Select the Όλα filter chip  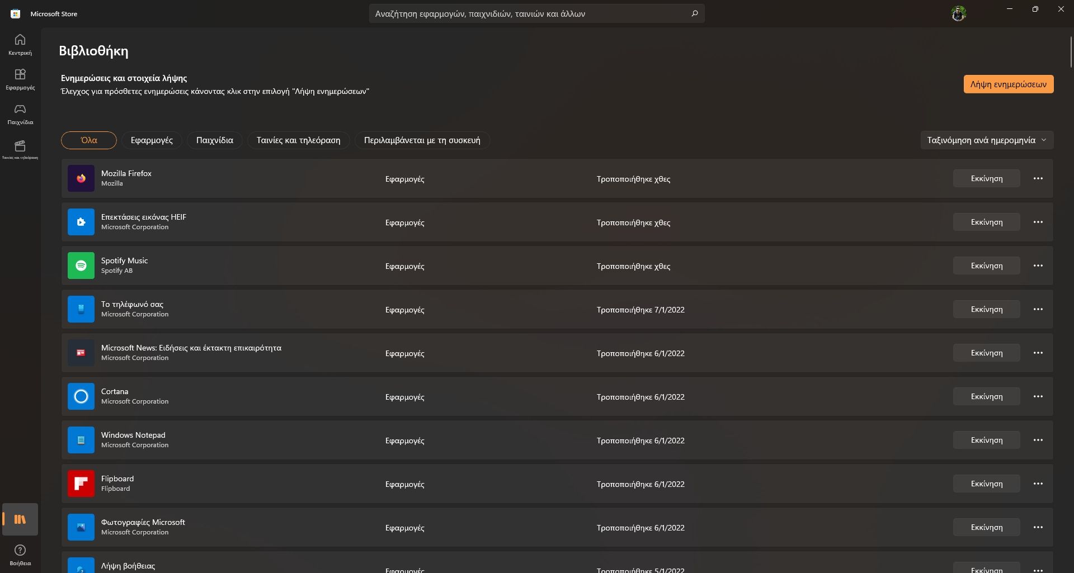88,140
